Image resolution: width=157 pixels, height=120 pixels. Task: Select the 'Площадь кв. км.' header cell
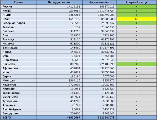pos(60,2)
